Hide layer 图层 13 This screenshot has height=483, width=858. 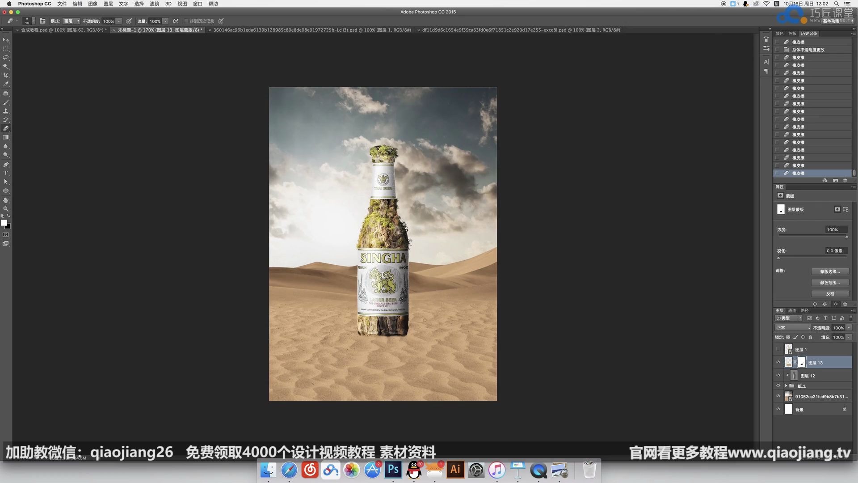[x=778, y=362]
